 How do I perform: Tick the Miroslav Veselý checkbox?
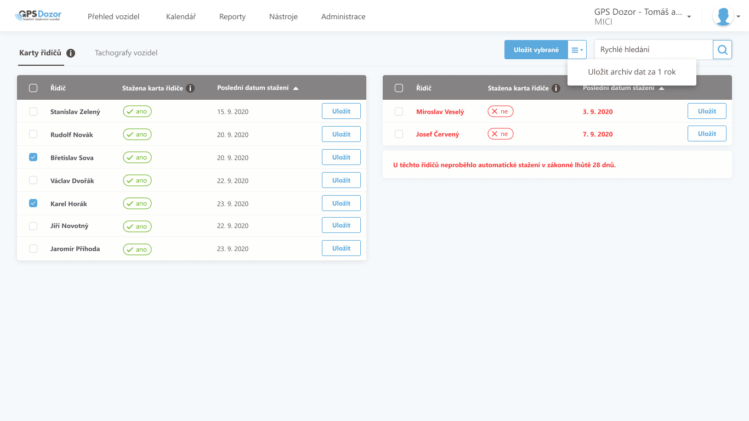[399, 111]
